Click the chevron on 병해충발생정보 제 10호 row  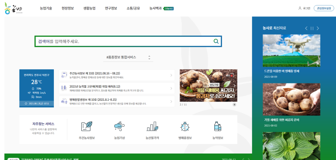(171, 102)
